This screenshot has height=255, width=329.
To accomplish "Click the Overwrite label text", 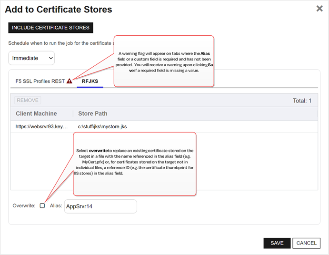I will pos(24,205).
